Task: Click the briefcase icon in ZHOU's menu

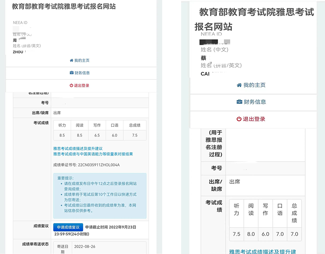Action: pos(71,73)
